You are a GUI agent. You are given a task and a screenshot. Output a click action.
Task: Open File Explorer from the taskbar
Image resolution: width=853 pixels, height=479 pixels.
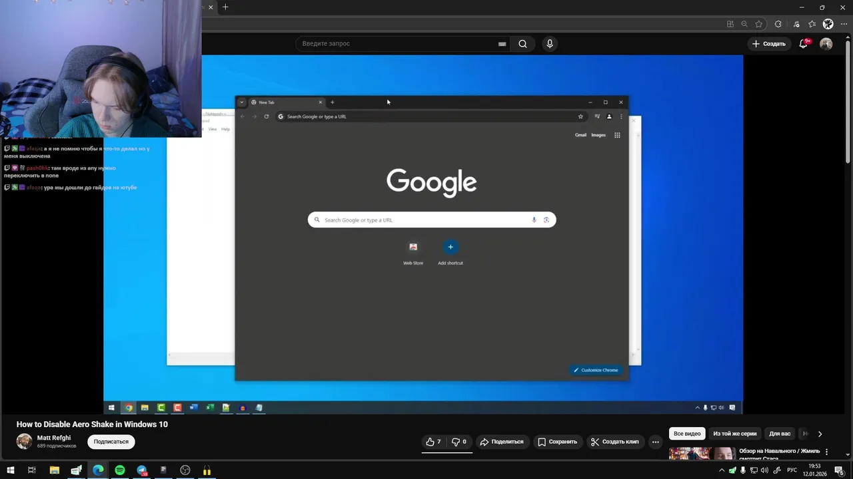point(55,470)
